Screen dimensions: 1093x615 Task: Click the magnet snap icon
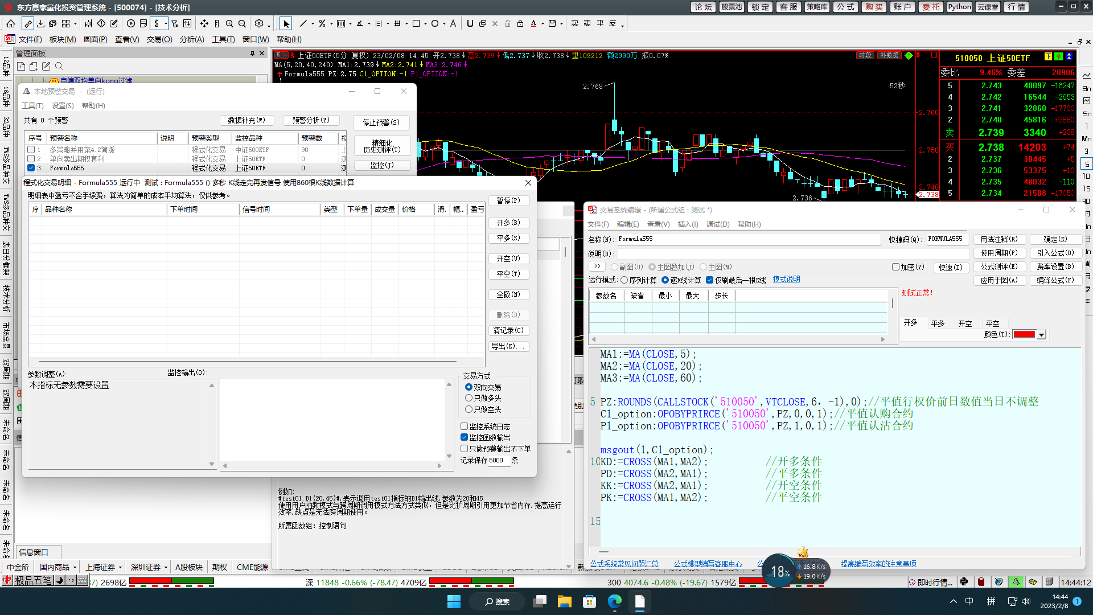tap(470, 23)
